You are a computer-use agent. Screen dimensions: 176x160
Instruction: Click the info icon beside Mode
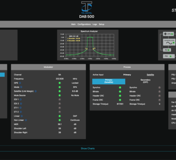(x=21, y=87)
